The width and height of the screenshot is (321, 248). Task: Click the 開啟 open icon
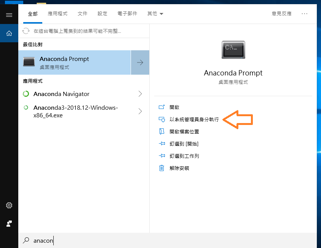pyautogui.click(x=161, y=107)
